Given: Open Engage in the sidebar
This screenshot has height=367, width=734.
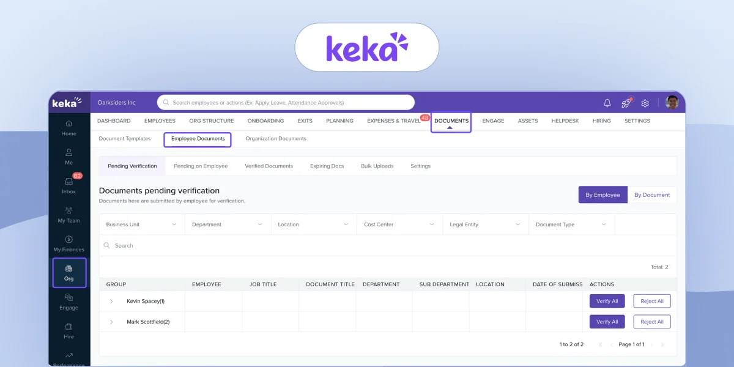Looking at the screenshot, I should 69,302.
